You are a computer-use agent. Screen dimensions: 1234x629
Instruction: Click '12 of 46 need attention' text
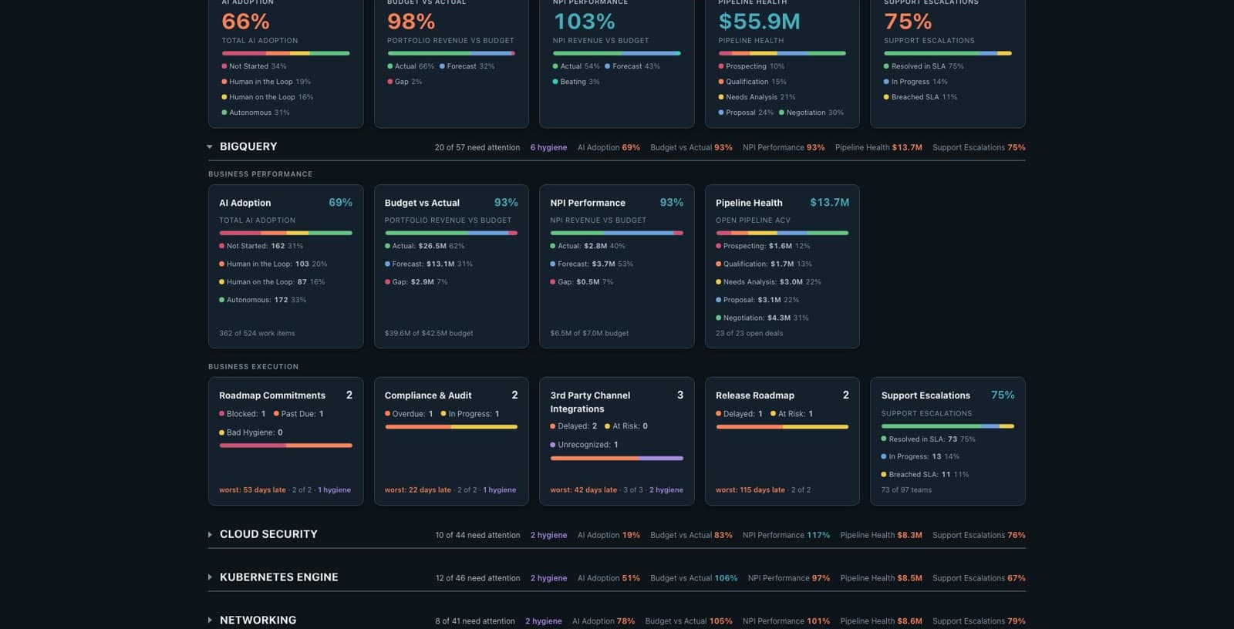pos(477,578)
